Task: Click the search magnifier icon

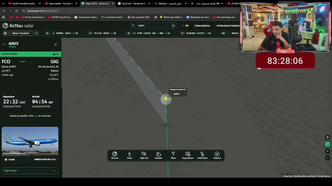Action: (133, 26)
